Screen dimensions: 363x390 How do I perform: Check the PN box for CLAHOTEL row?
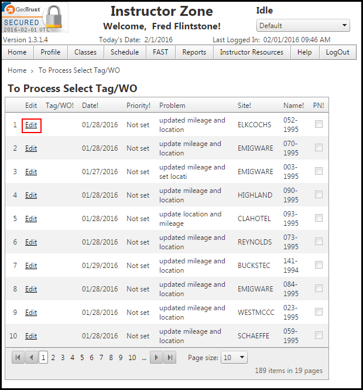point(319,218)
